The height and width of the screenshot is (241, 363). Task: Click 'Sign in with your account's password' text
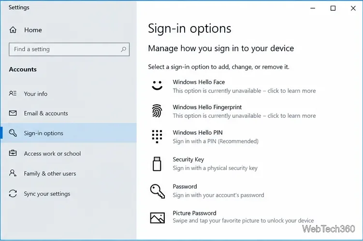tap(218, 195)
